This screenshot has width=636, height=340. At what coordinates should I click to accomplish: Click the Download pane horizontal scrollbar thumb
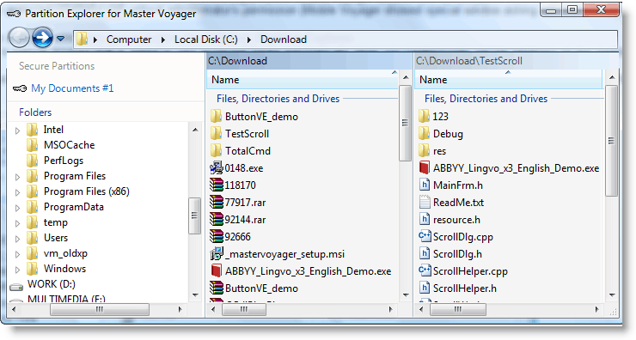pos(244,310)
